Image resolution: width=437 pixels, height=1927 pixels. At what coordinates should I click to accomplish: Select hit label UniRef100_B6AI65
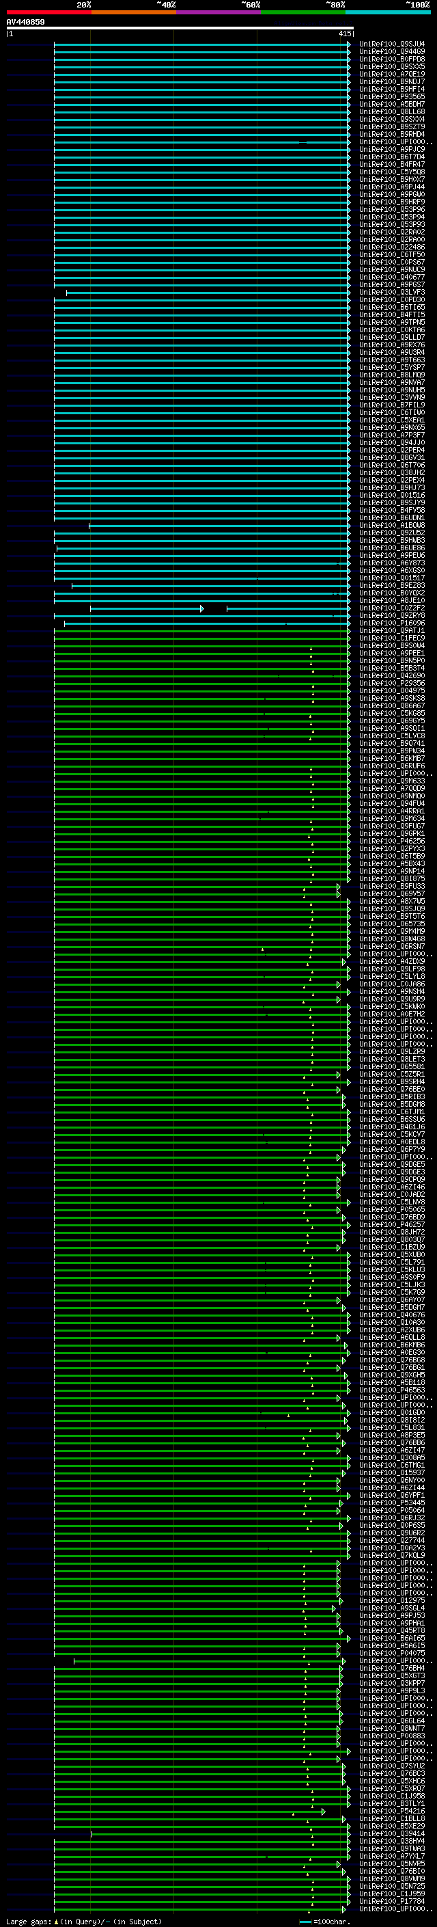click(x=392, y=1639)
